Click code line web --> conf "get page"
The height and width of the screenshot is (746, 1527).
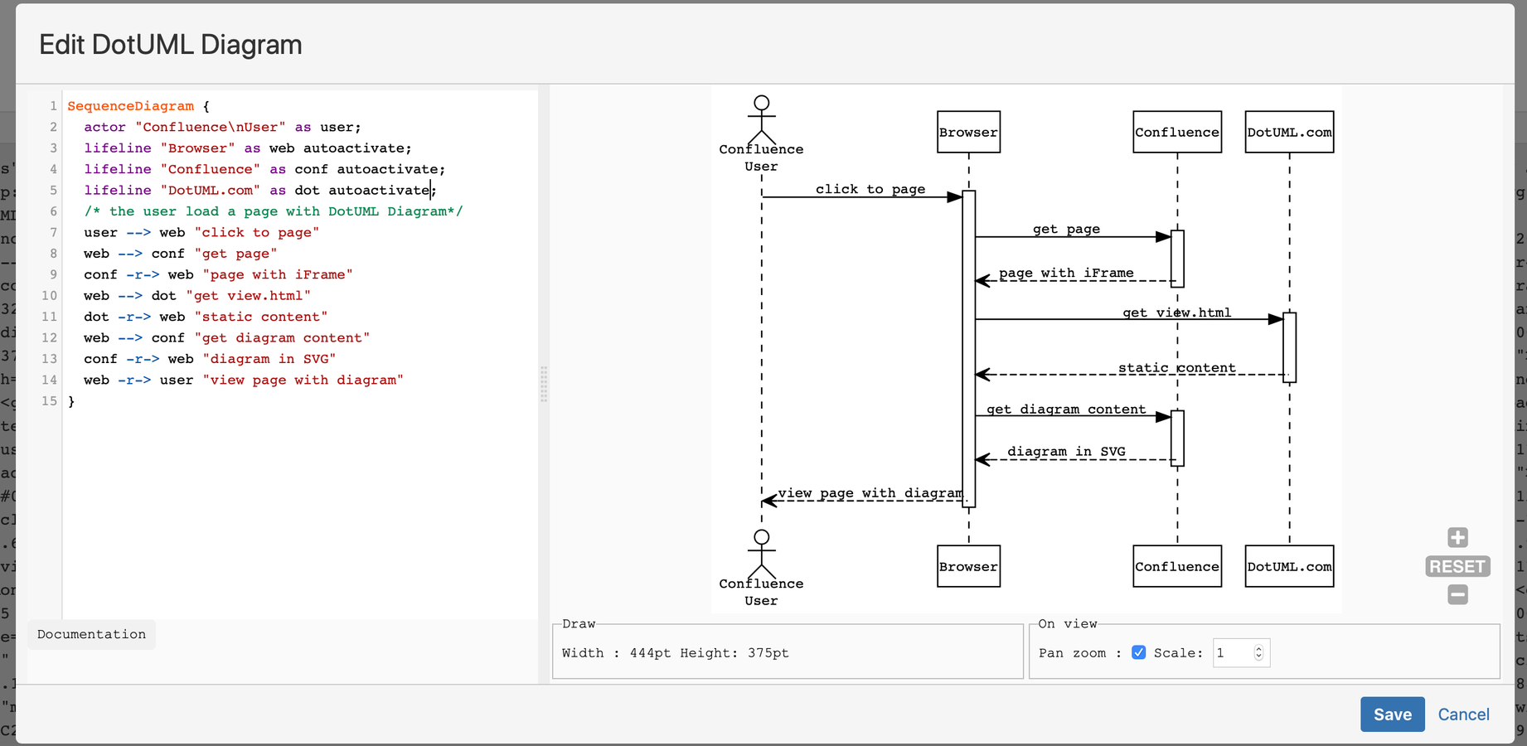[x=181, y=254]
